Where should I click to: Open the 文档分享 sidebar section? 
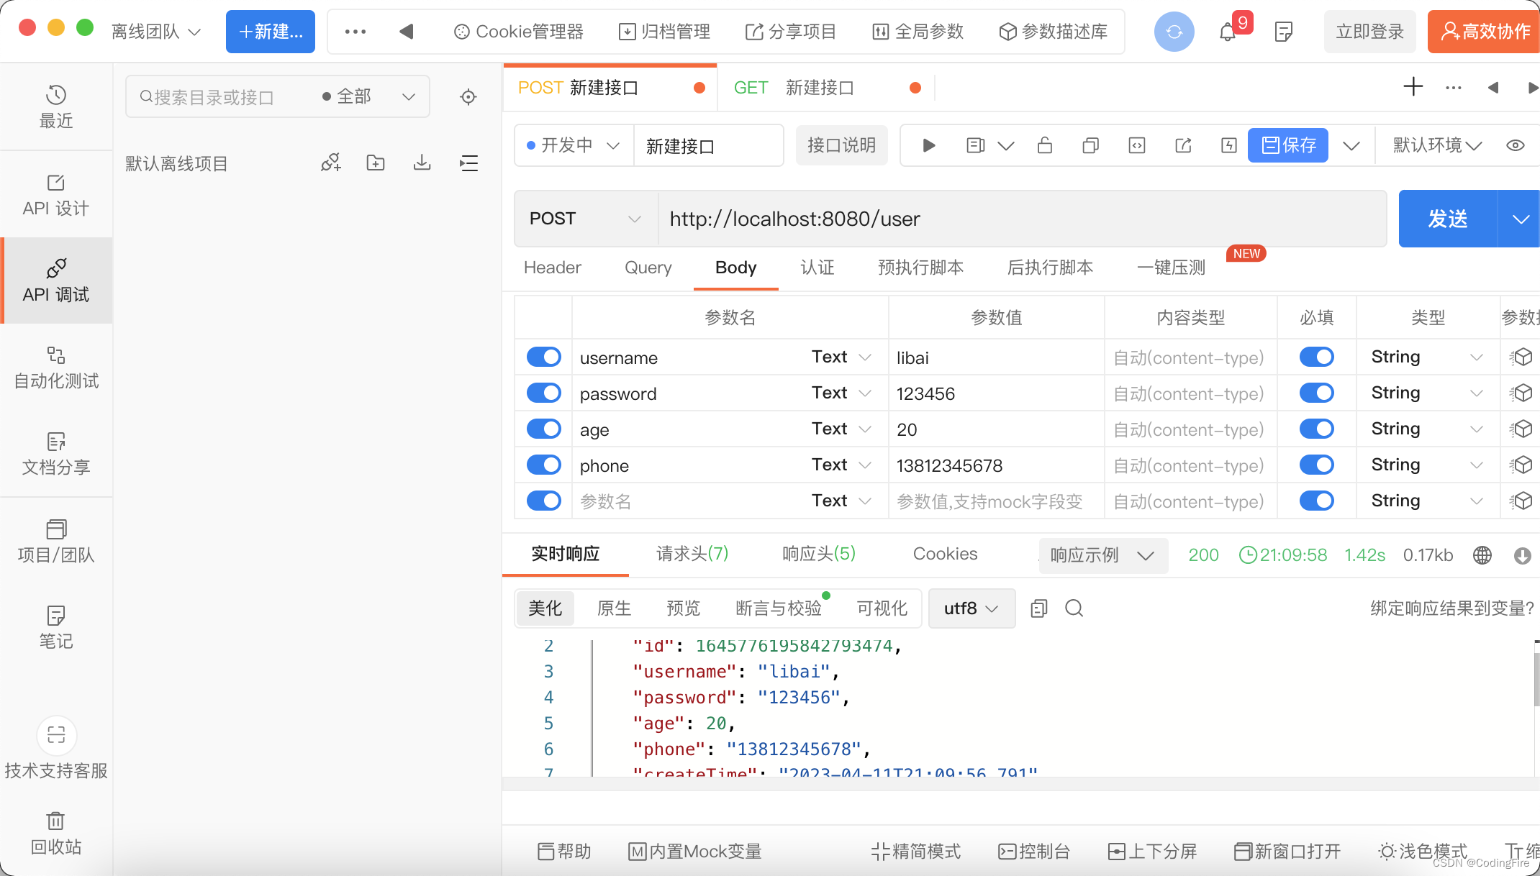point(56,454)
